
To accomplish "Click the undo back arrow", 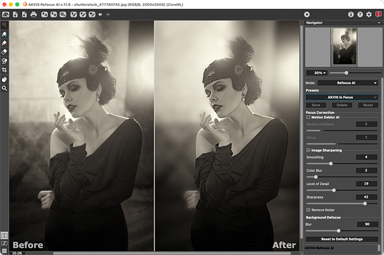I will coord(100,14).
